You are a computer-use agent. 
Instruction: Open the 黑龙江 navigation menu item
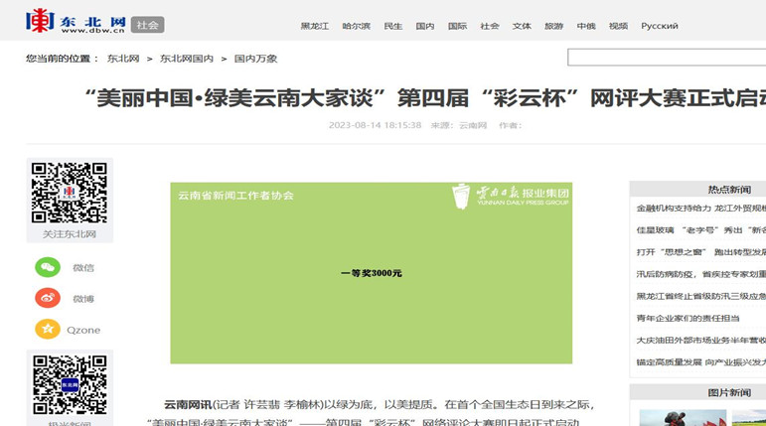pos(315,26)
